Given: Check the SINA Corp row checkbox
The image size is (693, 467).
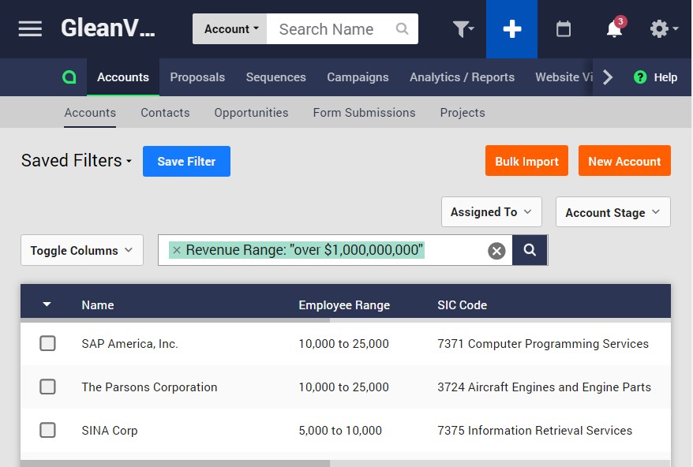Looking at the screenshot, I should (47, 430).
